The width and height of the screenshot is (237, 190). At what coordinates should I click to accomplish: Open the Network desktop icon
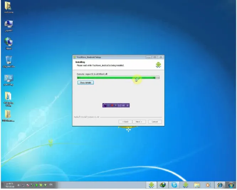[x=9, y=42]
